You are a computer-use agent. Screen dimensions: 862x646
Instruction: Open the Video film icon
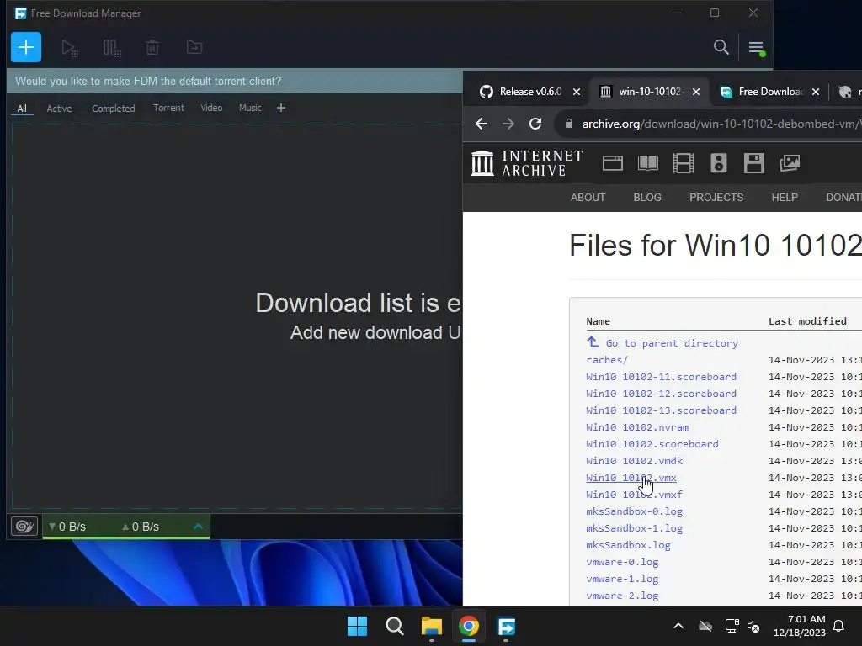click(684, 163)
